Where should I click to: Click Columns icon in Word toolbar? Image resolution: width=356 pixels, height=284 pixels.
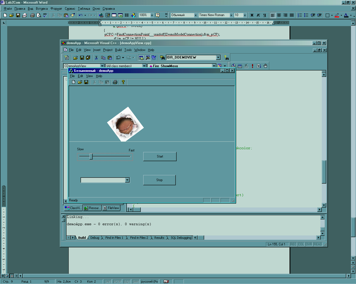tap(127, 15)
